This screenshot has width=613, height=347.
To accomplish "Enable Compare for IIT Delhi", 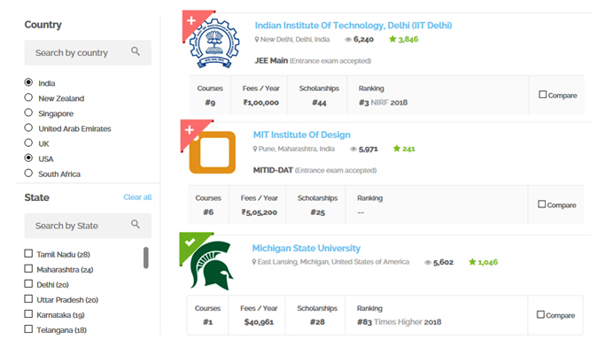I will point(543,95).
